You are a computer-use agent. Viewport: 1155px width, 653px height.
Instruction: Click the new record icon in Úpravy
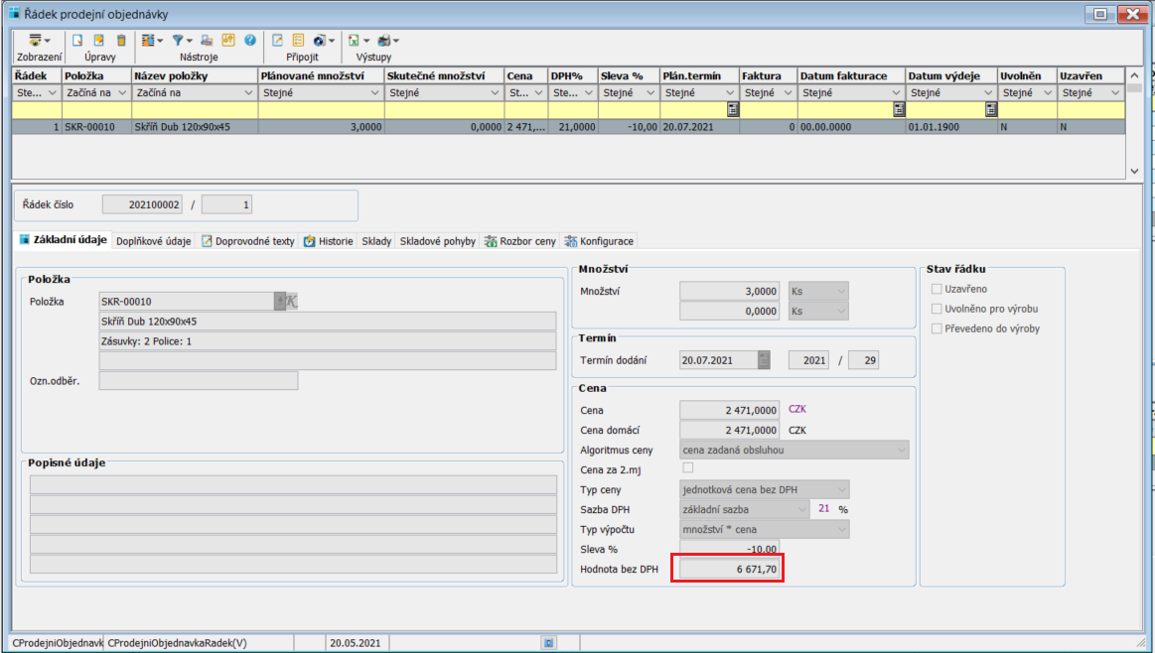click(x=76, y=41)
